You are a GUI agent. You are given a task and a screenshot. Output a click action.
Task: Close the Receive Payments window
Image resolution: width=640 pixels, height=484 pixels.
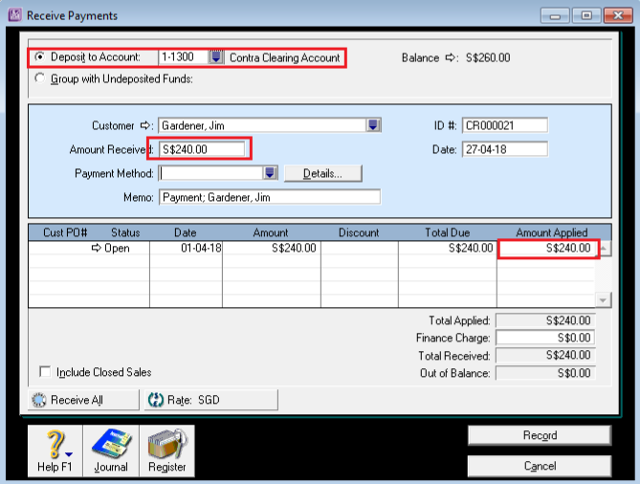point(618,15)
